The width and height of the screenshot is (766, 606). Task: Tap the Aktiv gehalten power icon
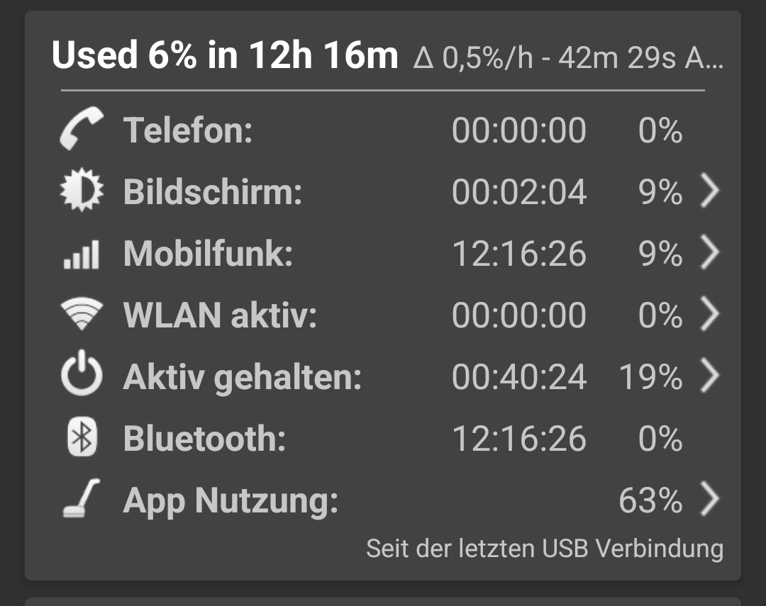82,376
